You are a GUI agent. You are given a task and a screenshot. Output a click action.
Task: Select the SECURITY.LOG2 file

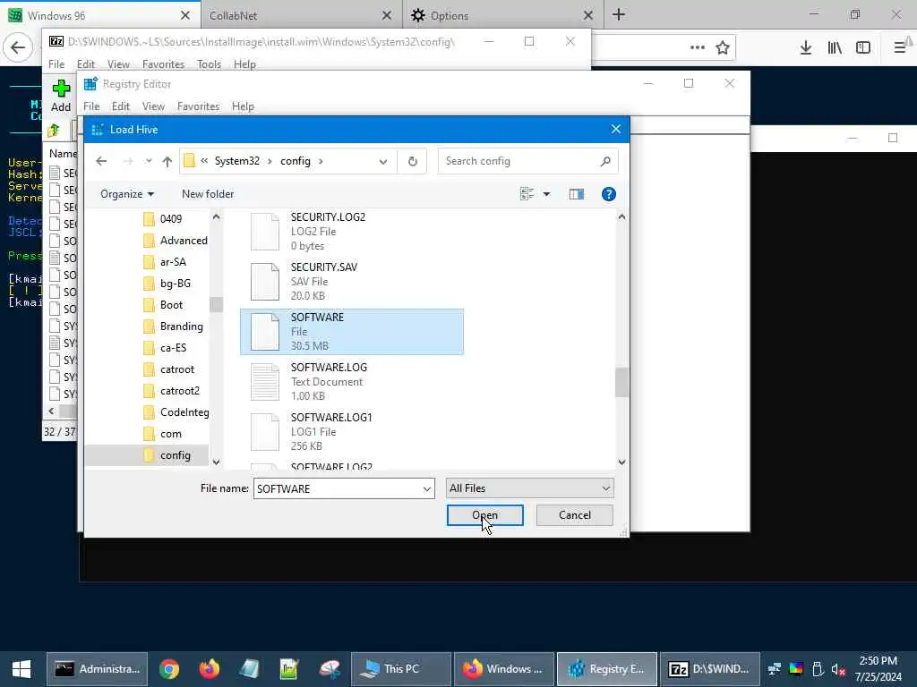coord(352,232)
